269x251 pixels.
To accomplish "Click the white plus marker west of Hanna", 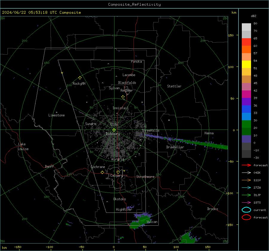I will tap(169, 120).
